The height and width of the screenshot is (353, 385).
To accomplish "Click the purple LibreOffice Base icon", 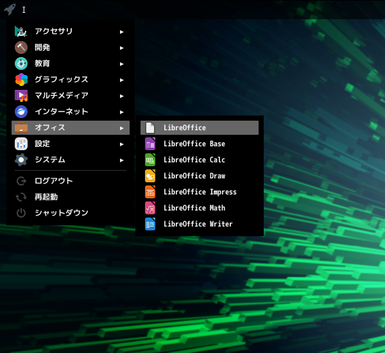I will tap(150, 144).
